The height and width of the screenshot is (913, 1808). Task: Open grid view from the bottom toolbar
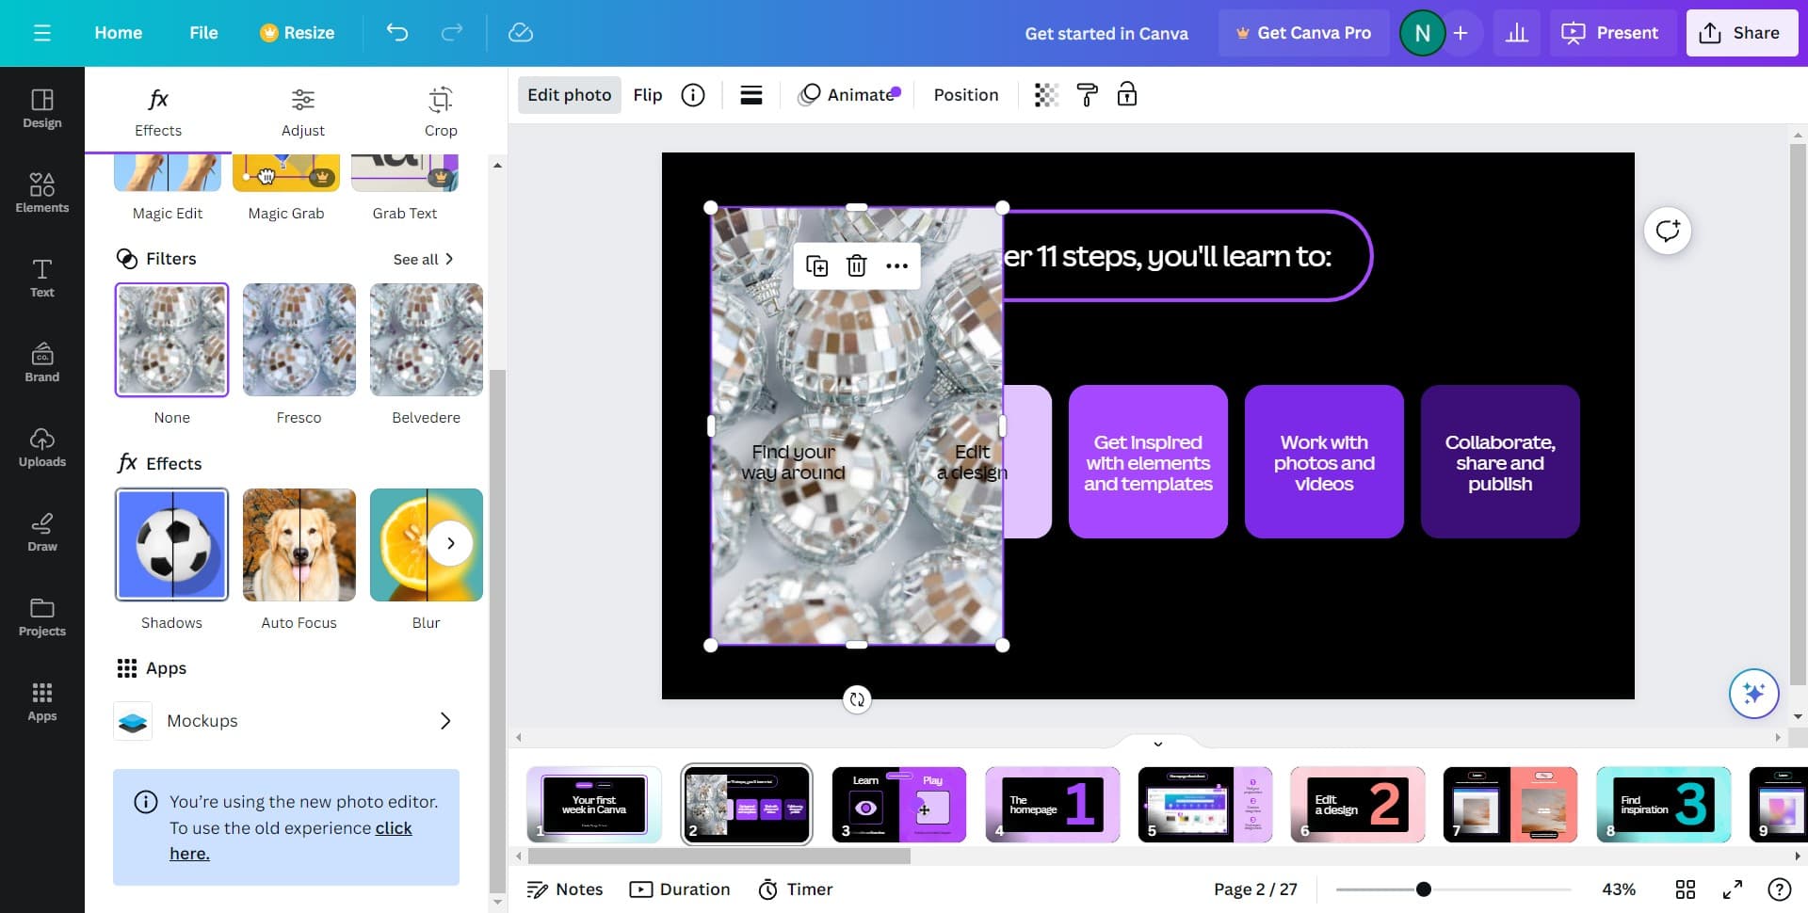coord(1686,889)
